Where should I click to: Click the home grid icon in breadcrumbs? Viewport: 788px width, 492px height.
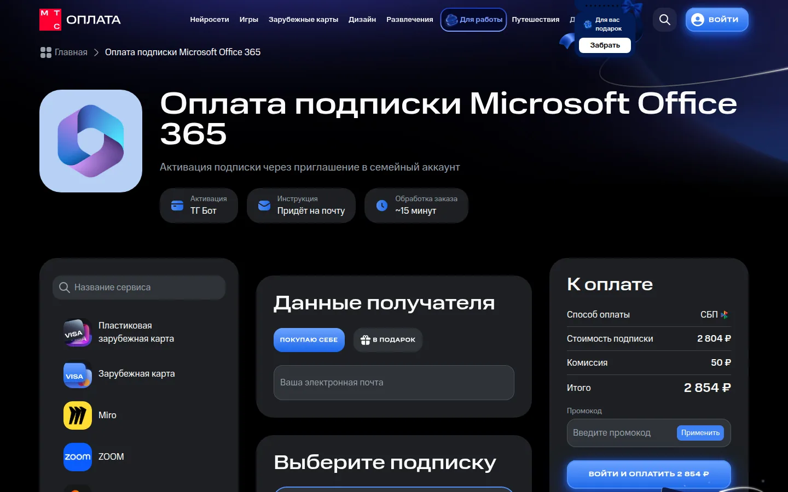click(x=46, y=52)
